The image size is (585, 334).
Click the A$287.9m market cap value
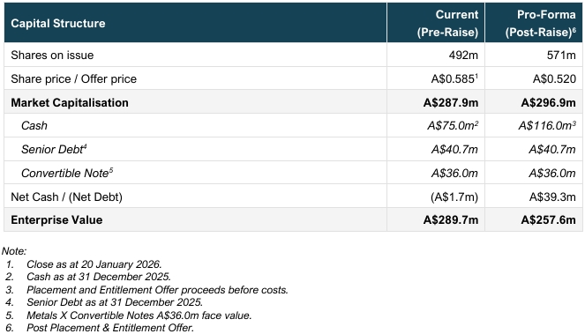click(451, 102)
